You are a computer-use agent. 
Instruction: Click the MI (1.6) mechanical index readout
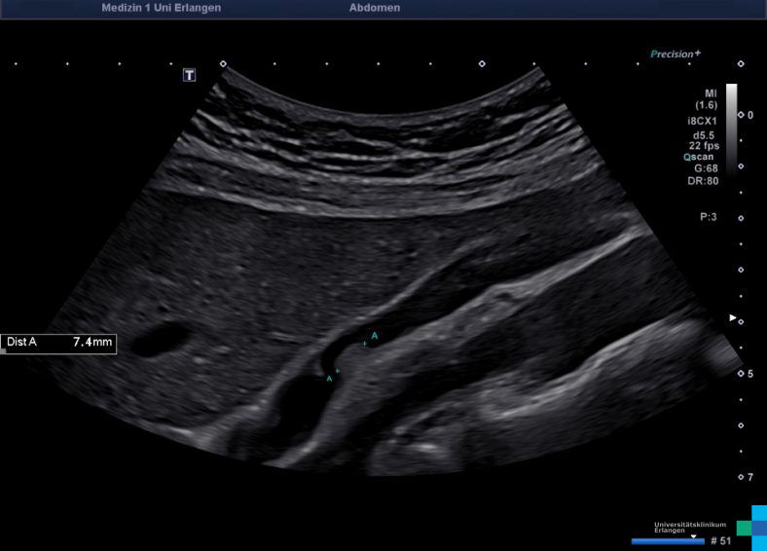coord(706,98)
